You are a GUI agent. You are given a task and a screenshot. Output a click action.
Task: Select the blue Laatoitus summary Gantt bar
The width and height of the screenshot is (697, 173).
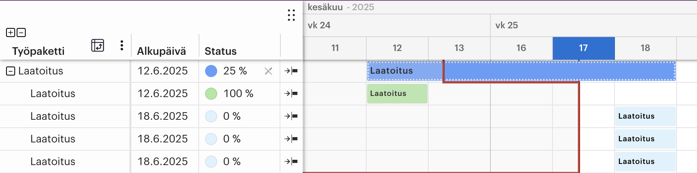(x=521, y=71)
